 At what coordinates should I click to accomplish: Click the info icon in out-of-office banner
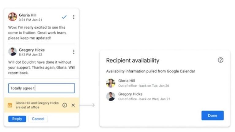point(65,105)
